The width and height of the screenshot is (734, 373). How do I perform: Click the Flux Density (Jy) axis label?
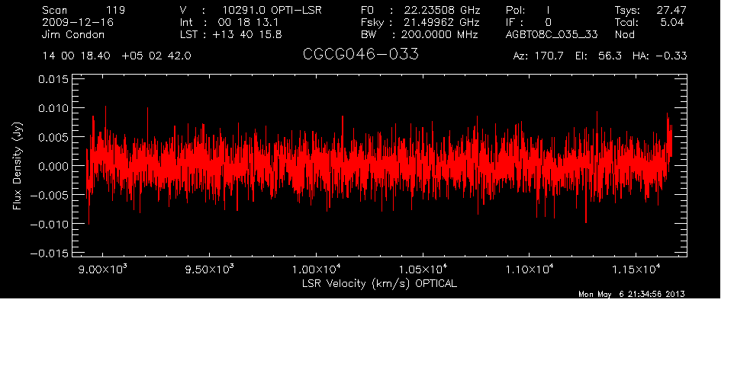click(18, 166)
